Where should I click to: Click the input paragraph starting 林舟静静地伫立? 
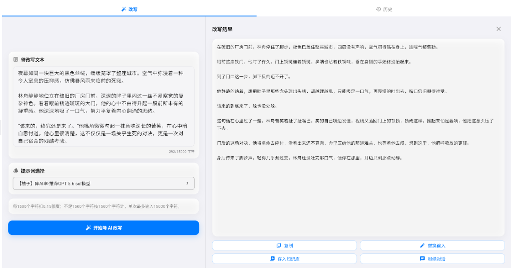click(x=101, y=103)
